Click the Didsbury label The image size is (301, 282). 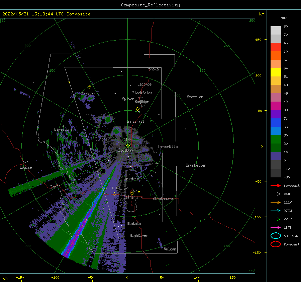(126, 150)
